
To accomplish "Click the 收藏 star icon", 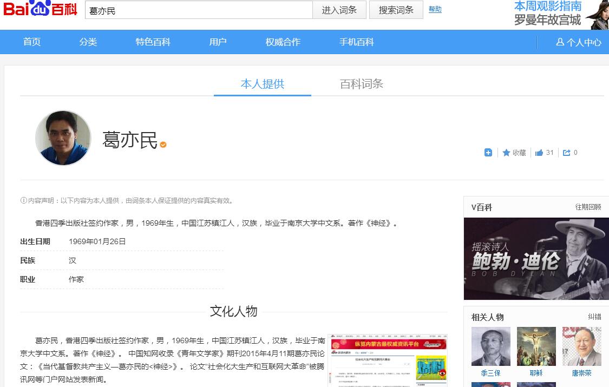I will 506,153.
